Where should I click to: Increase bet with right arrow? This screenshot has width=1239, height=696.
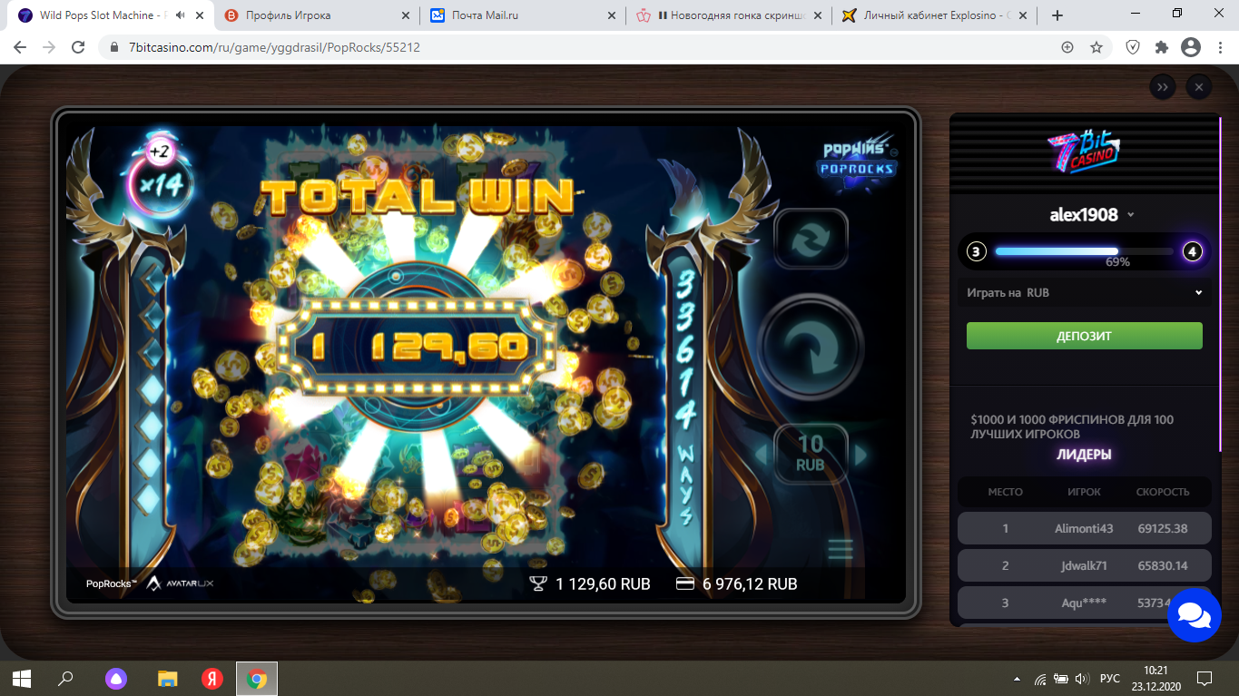[860, 454]
